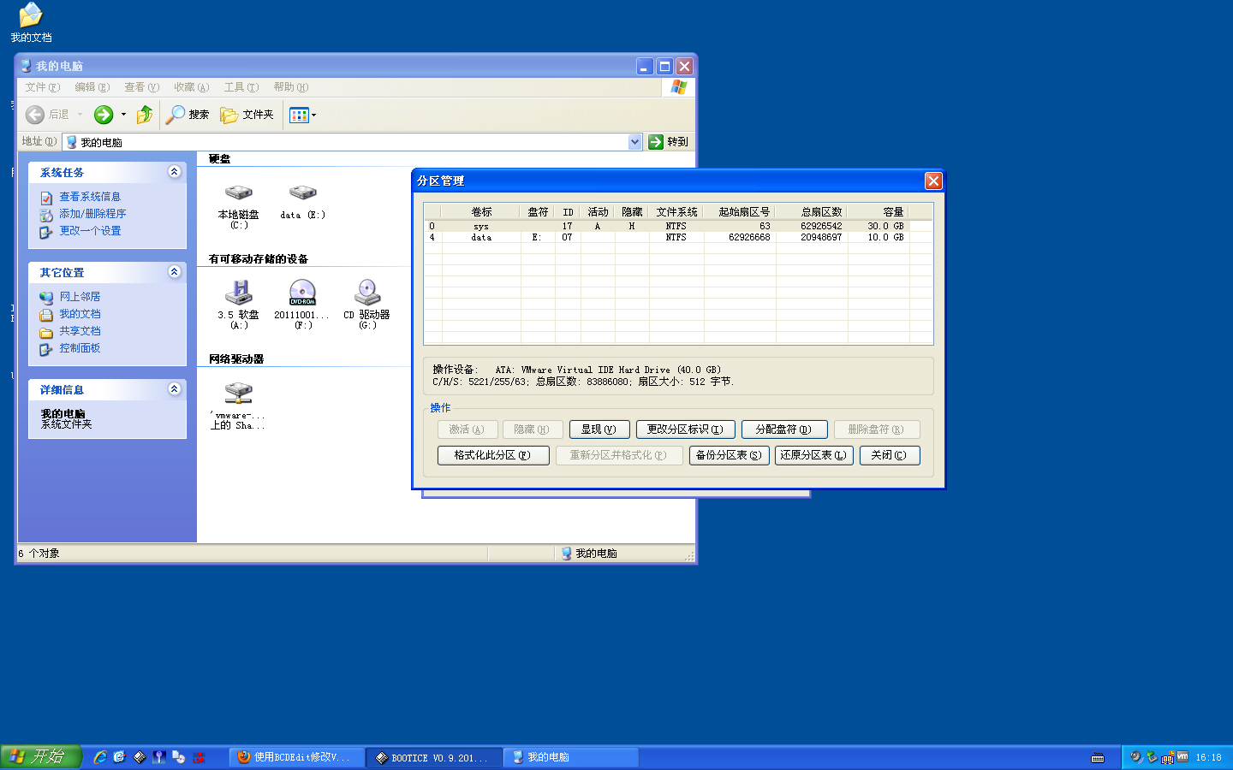Switch to 我的电脑 taskbar button
This screenshot has height=770, width=1233.
click(x=570, y=757)
